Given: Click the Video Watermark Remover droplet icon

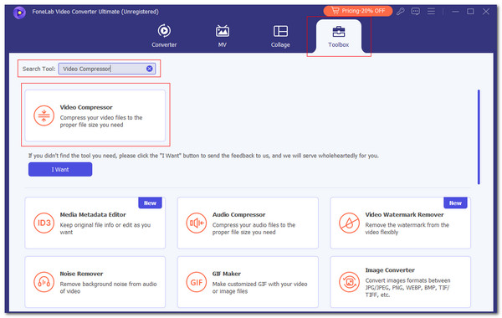Looking at the screenshot, I should [x=349, y=223].
